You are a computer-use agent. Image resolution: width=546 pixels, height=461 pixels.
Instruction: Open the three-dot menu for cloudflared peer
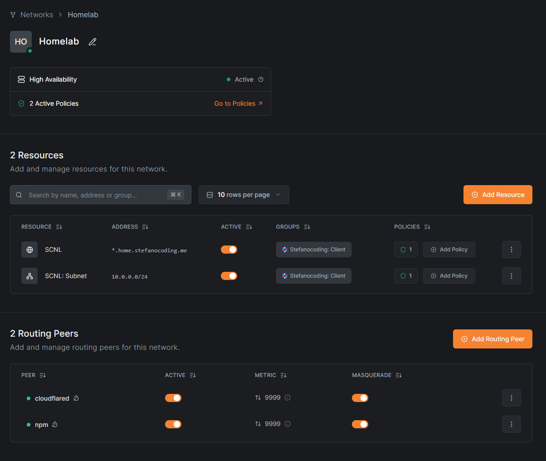click(x=511, y=398)
